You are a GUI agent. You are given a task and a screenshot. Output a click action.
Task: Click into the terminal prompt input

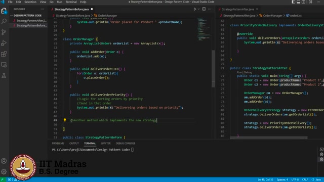133,150
